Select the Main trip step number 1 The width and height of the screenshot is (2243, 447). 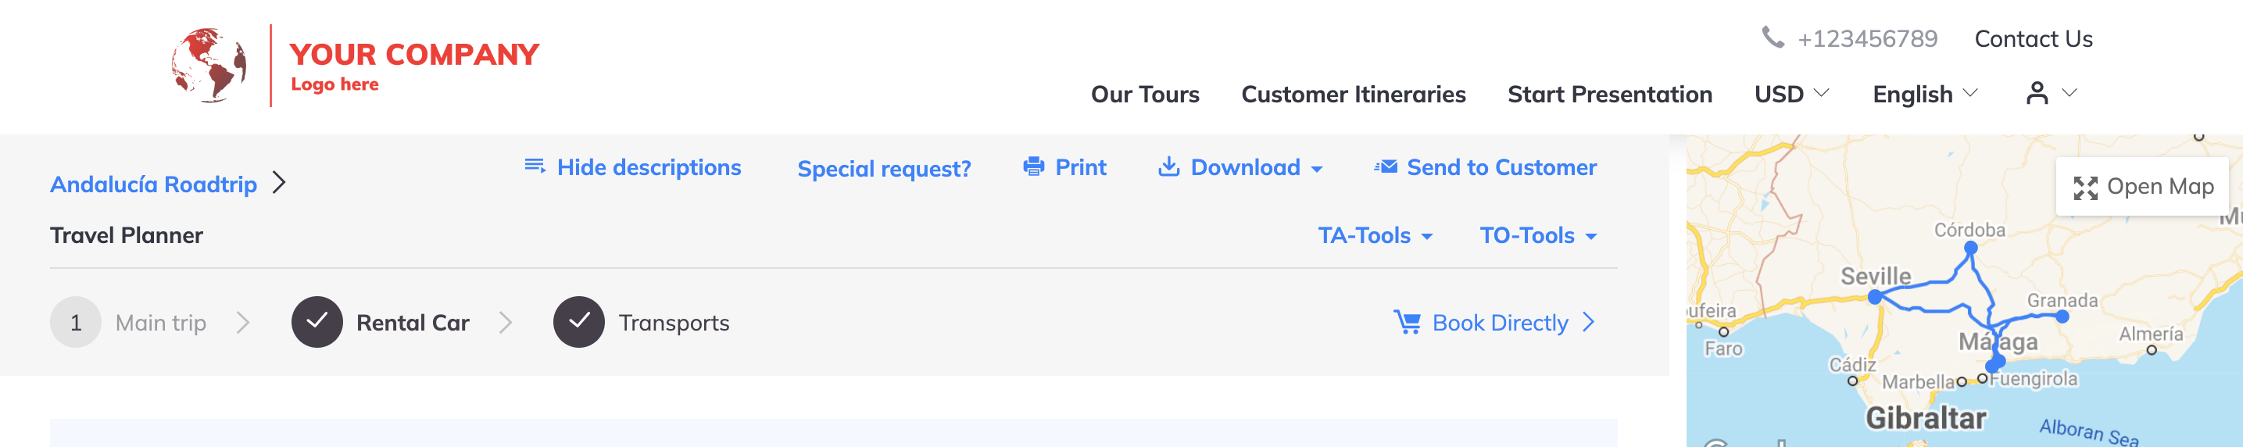[76, 323]
